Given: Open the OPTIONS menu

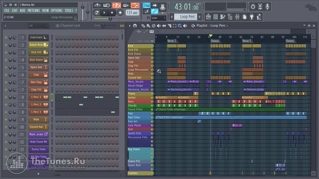Looking at the screenshot, I should pyautogui.click(x=57, y=10).
